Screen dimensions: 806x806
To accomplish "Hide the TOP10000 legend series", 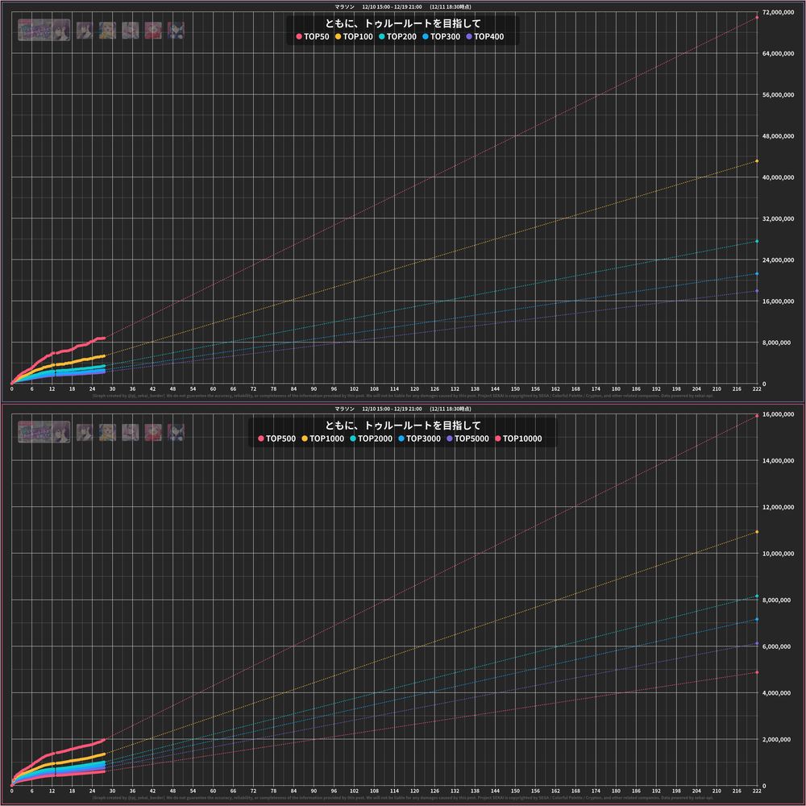I will pos(518,438).
